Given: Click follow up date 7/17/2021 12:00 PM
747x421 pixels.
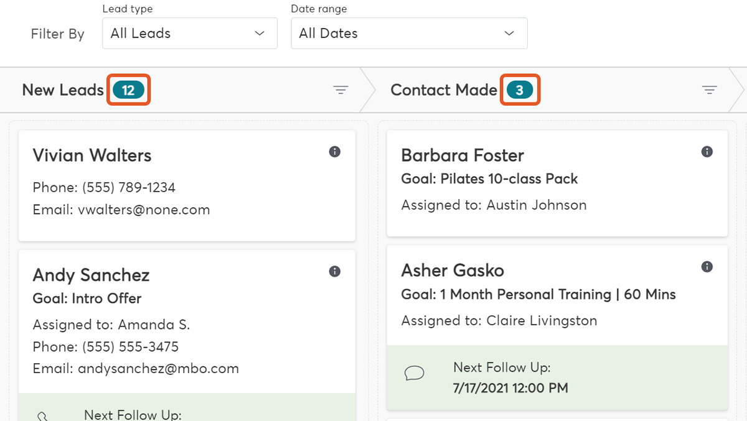Looking at the screenshot, I should click(x=510, y=389).
